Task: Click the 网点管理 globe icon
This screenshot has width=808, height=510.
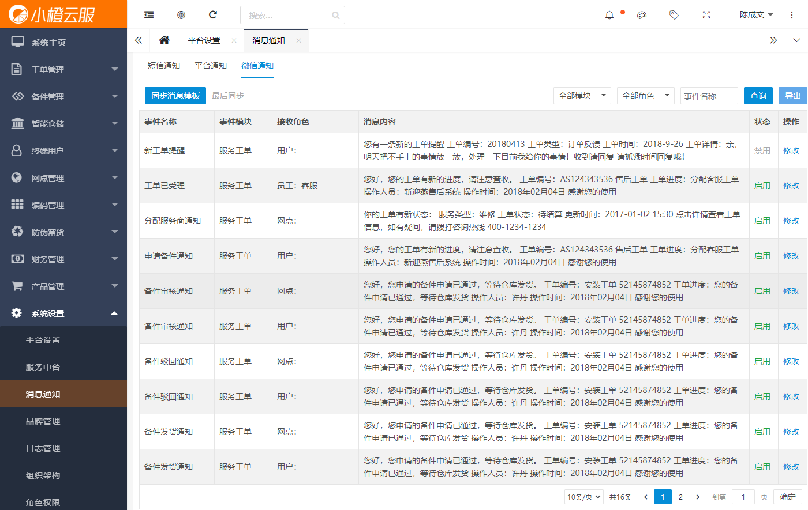Action: 17,177
